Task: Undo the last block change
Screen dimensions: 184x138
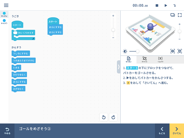Action: 104,117
